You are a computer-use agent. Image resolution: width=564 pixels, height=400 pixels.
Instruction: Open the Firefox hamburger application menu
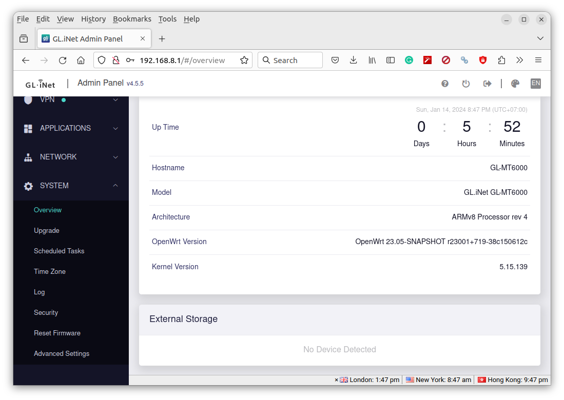538,61
